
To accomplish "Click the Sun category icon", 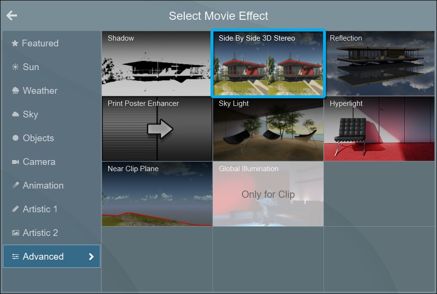I will pyautogui.click(x=16, y=67).
